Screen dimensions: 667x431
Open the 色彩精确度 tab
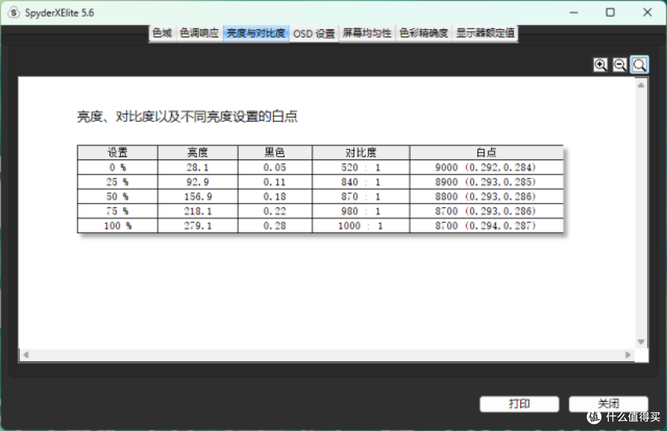point(424,33)
